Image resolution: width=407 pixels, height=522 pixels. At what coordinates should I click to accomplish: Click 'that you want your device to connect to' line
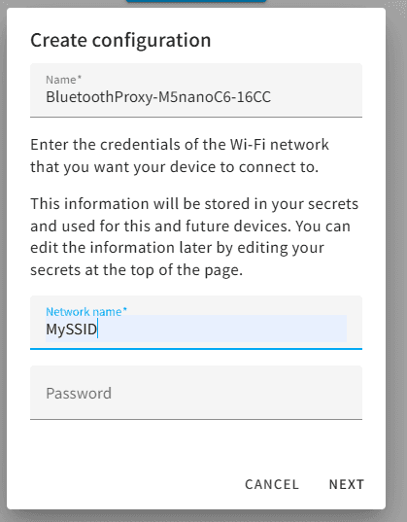175,167
